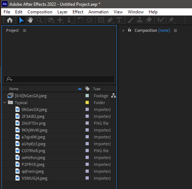Image resolution: width=192 pixels, height=189 pixels.
Task: Click file icon of CO79hsR.png
Action: click(18, 150)
